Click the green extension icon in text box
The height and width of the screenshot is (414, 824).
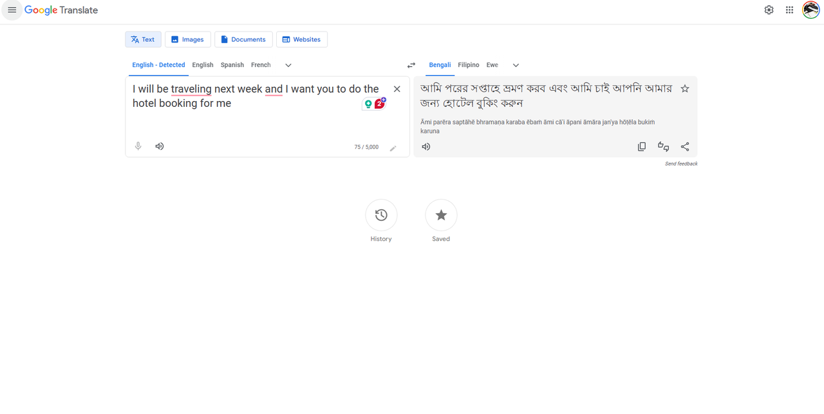click(x=368, y=104)
